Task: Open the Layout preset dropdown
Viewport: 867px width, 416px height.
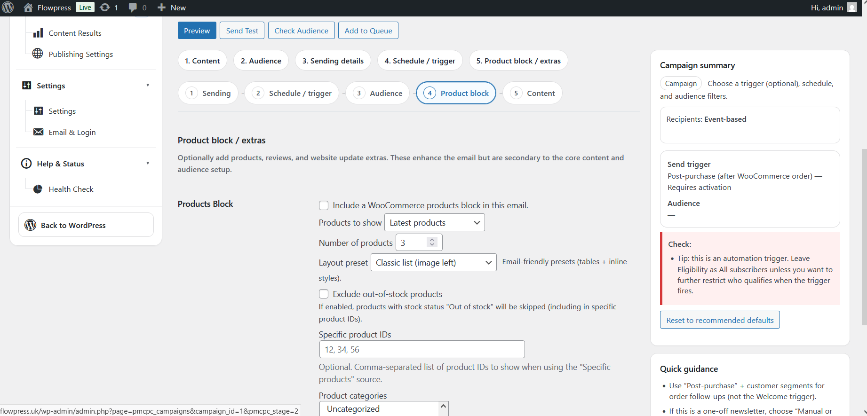Action: (x=434, y=262)
